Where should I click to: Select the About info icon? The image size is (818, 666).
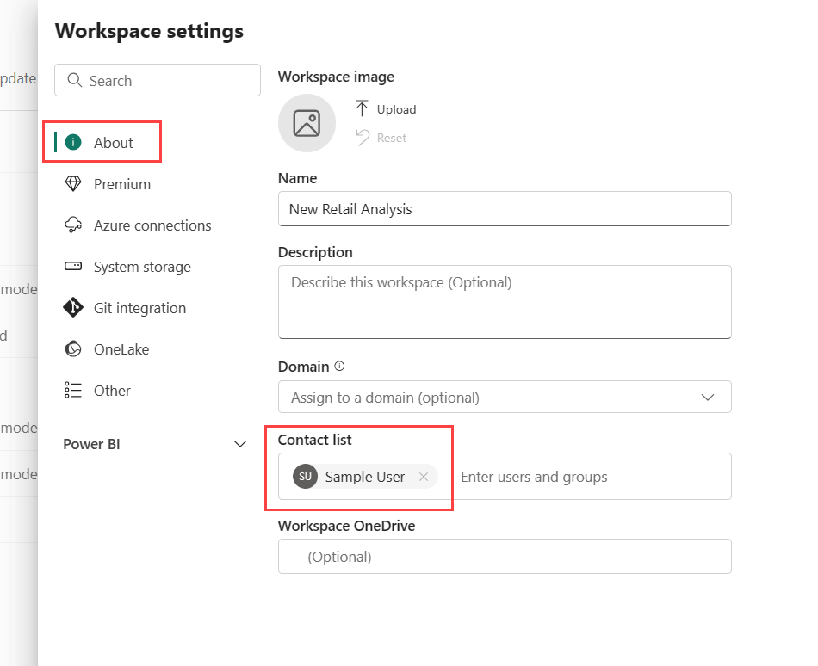[72, 141]
